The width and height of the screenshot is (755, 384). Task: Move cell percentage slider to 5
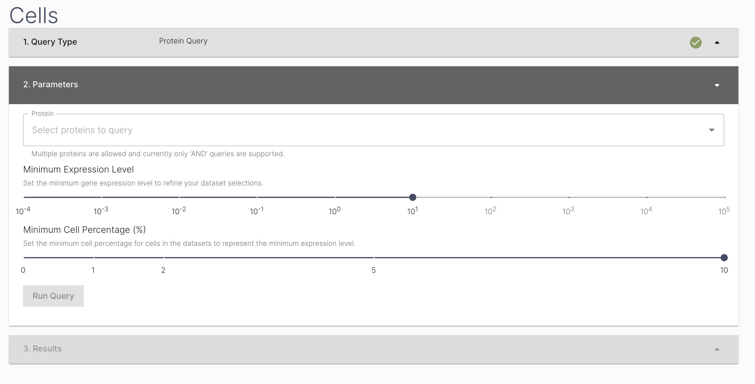374,258
